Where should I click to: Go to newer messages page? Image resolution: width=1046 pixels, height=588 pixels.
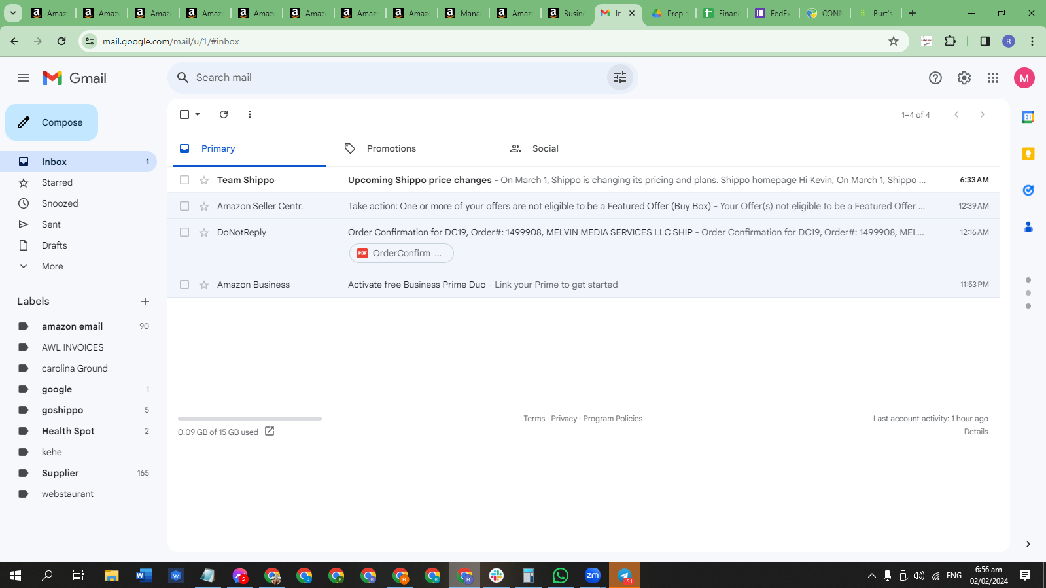coord(956,114)
